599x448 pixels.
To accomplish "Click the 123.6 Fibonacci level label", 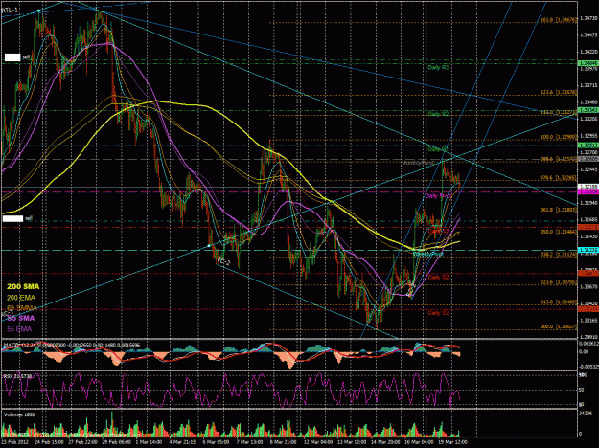I will [559, 92].
